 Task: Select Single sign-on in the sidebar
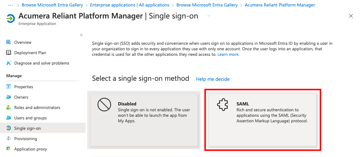tap(43, 128)
